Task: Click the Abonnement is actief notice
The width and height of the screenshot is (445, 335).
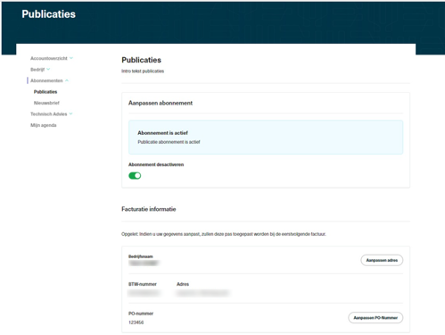Action: pos(266,137)
